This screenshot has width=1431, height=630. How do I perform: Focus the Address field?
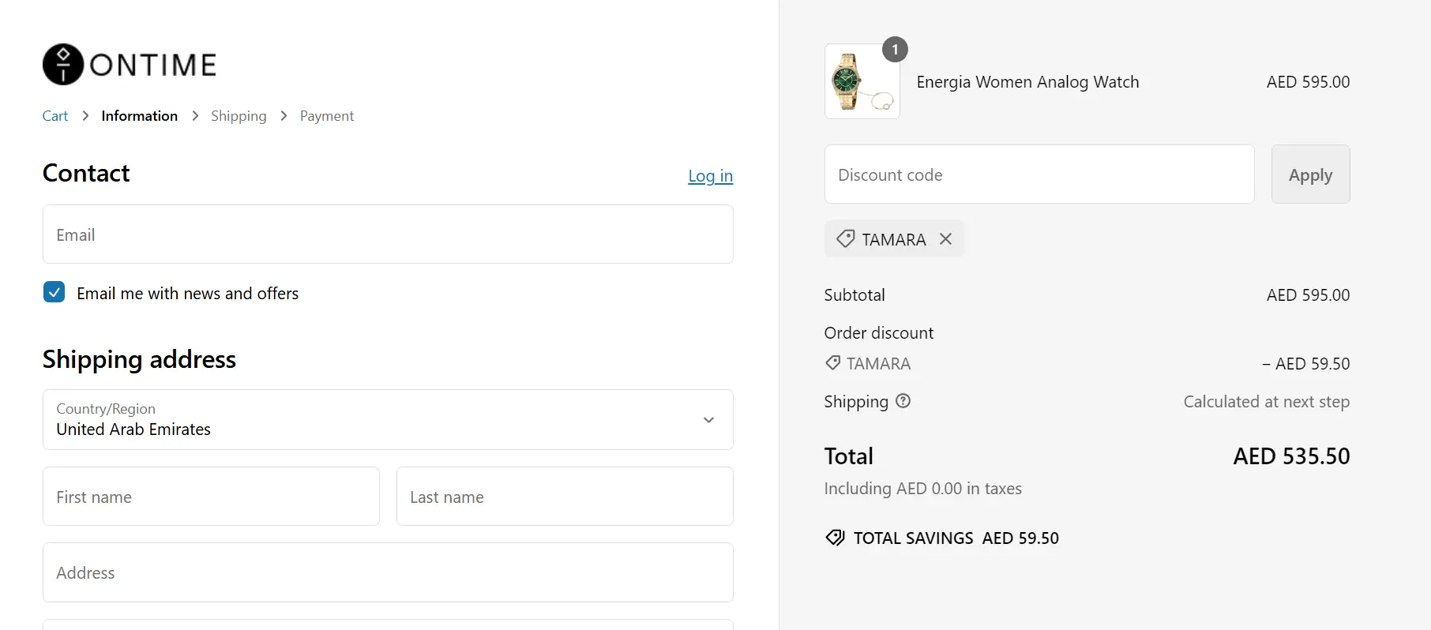click(x=388, y=572)
